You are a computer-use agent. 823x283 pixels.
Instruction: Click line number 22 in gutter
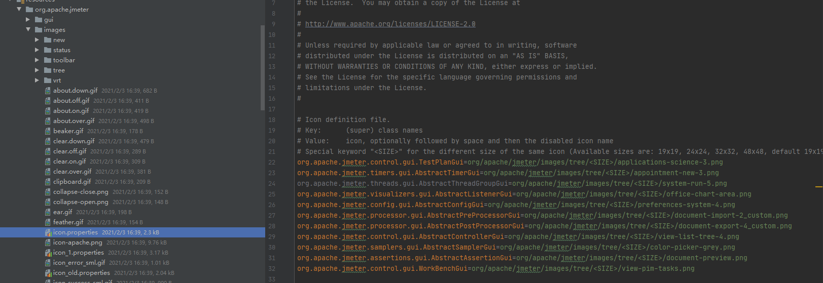pos(272,163)
